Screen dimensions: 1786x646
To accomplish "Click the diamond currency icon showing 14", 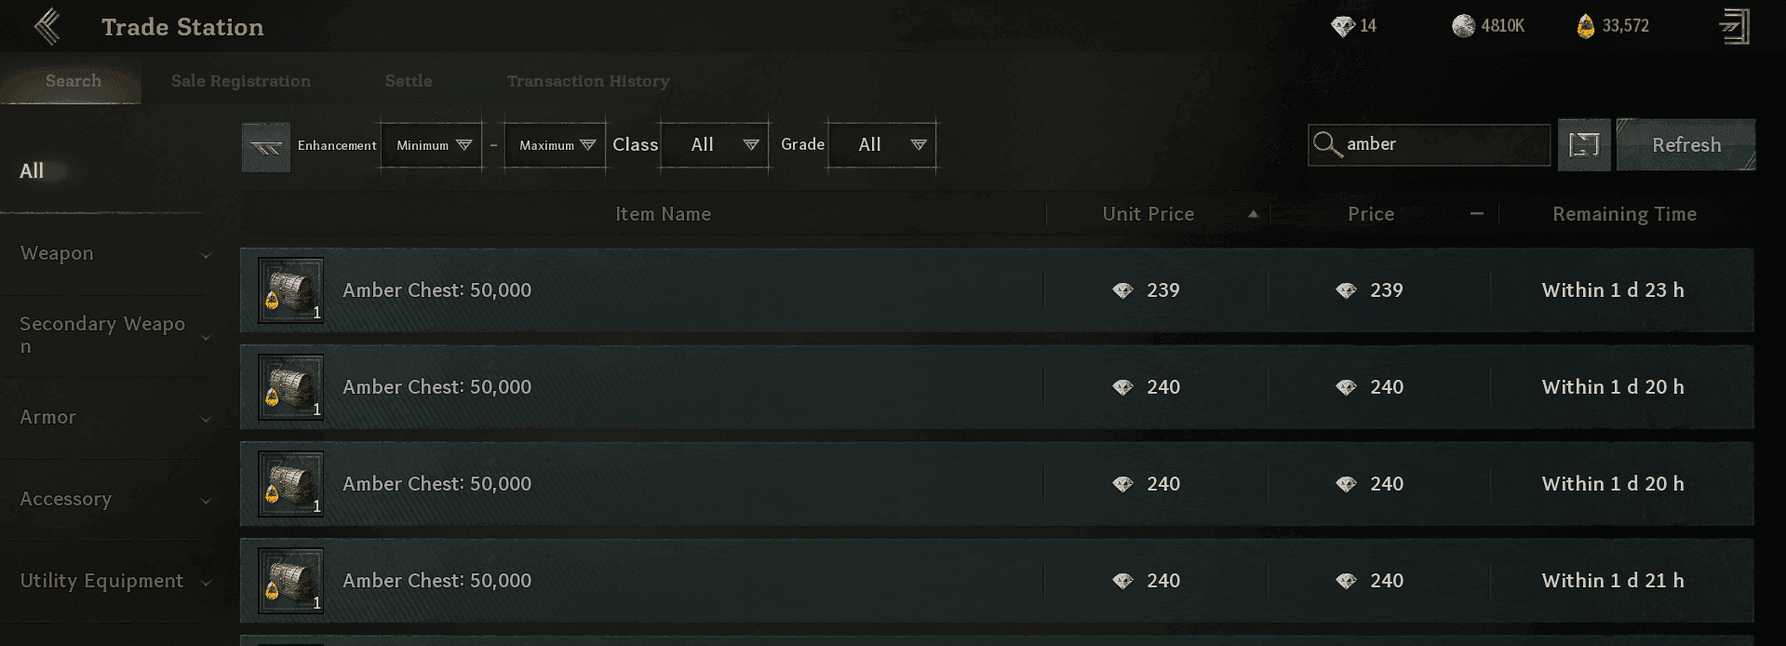I will pos(1342,25).
